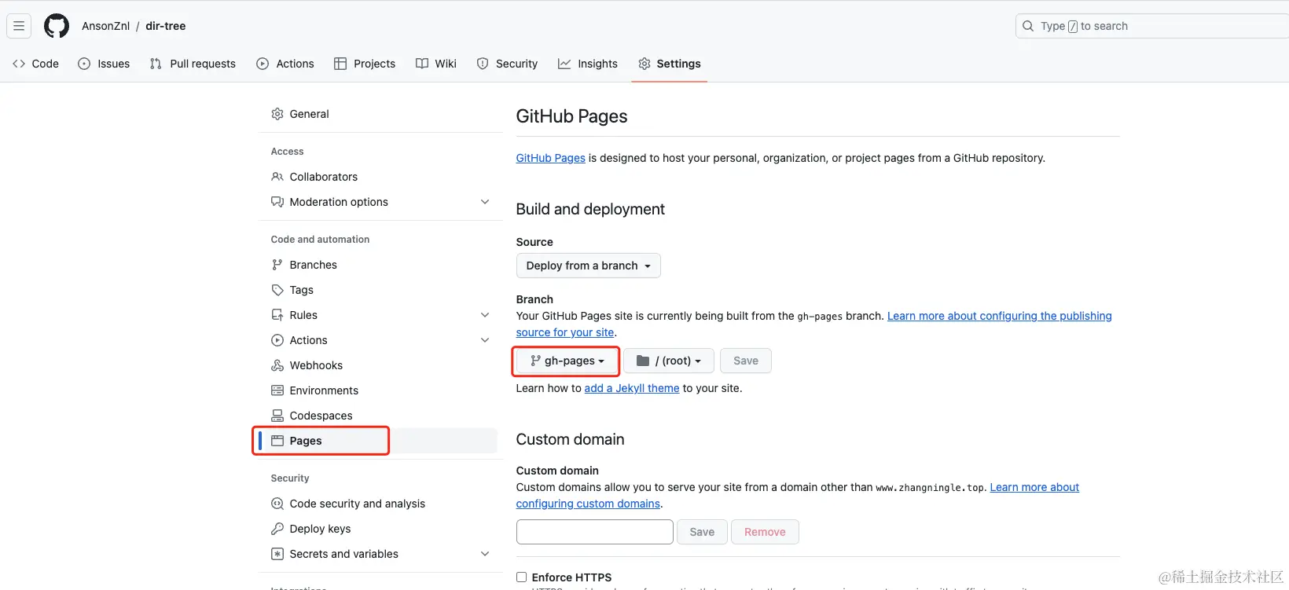Open Tags settings
This screenshot has width=1289, height=590.
(x=380, y=290)
